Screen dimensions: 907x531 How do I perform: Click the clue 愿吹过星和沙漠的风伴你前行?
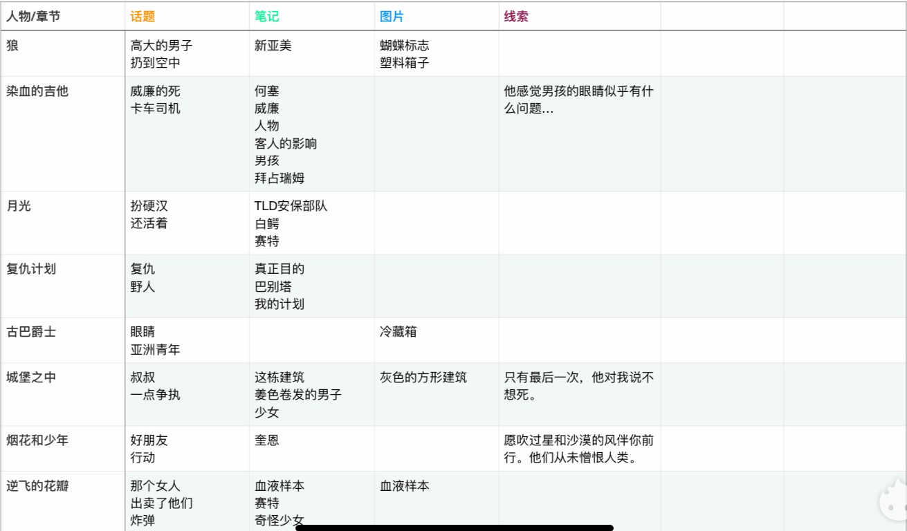578,449
